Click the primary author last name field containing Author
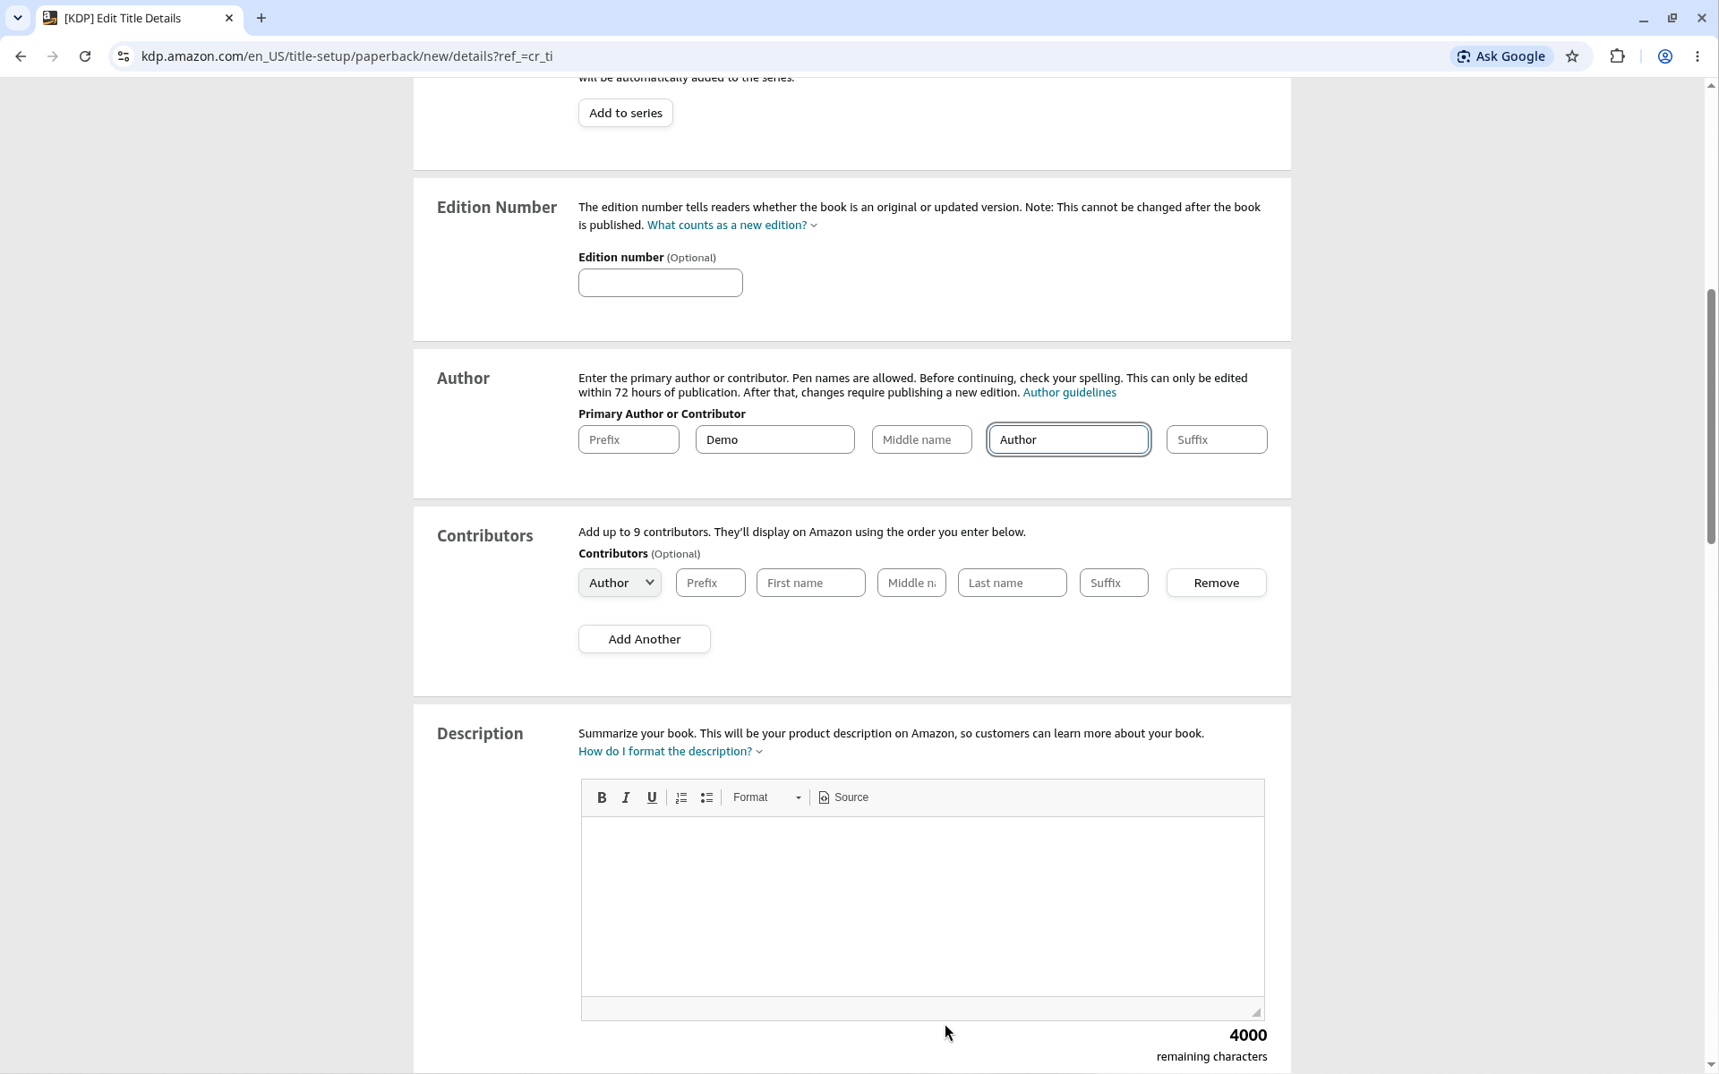This screenshot has height=1074, width=1719. (x=1069, y=439)
